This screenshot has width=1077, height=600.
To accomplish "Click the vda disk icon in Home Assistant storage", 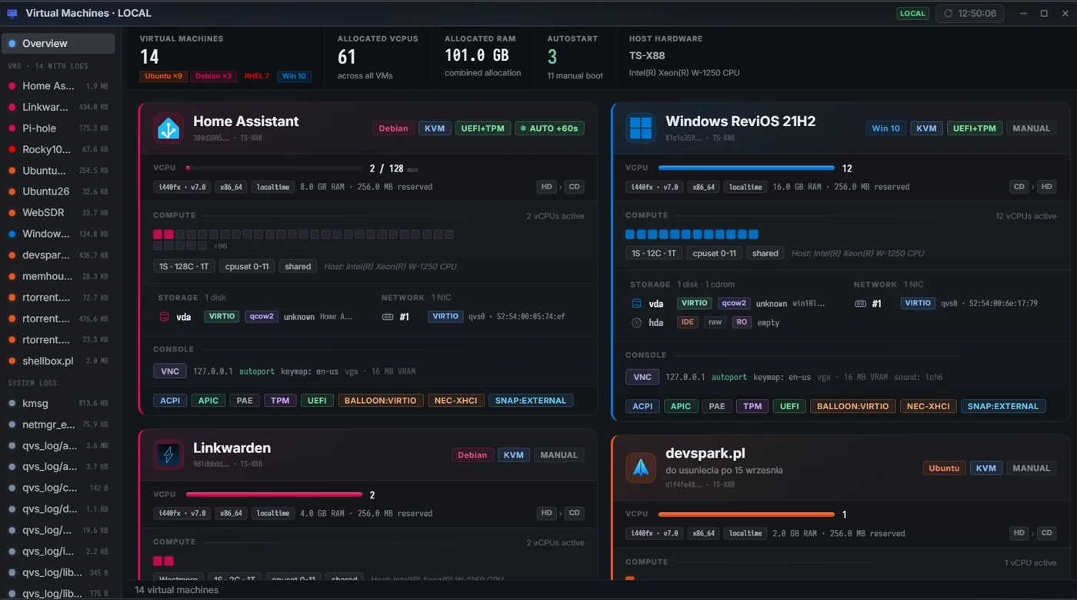I will 164,316.
